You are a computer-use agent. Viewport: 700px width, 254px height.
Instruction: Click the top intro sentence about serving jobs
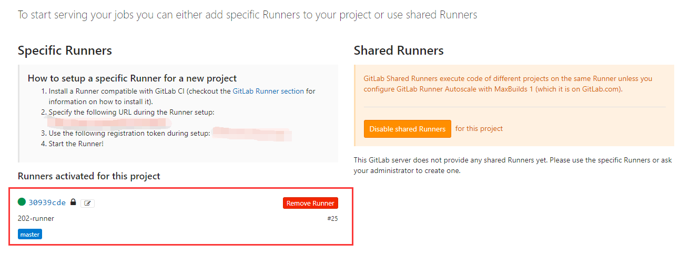point(247,15)
